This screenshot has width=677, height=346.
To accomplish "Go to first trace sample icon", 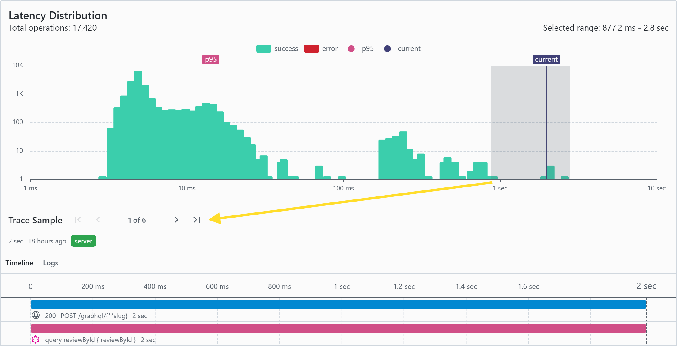I will [78, 220].
